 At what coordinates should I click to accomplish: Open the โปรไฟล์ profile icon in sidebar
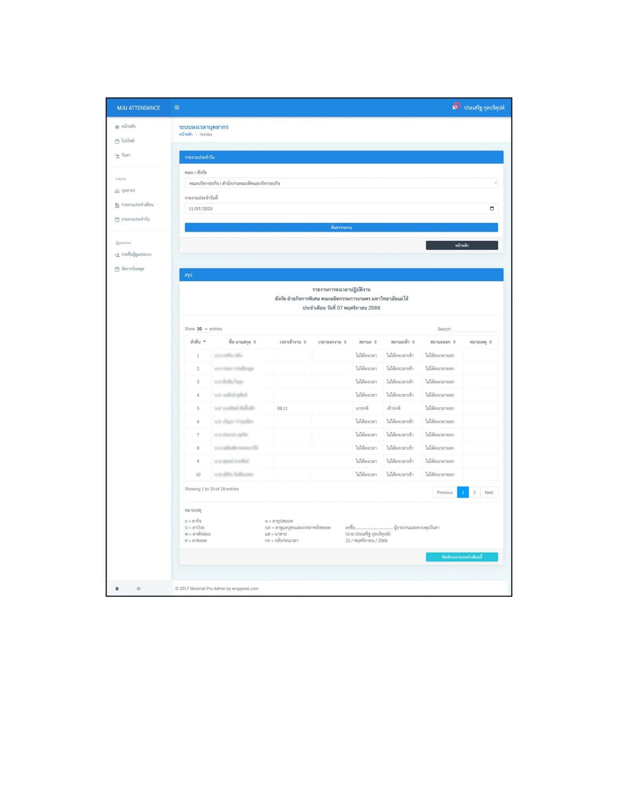[117, 141]
